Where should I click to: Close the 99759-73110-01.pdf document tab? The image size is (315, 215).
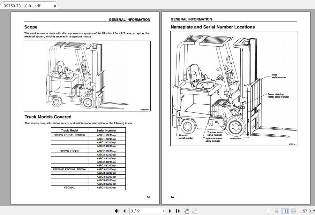[x=54, y=6]
